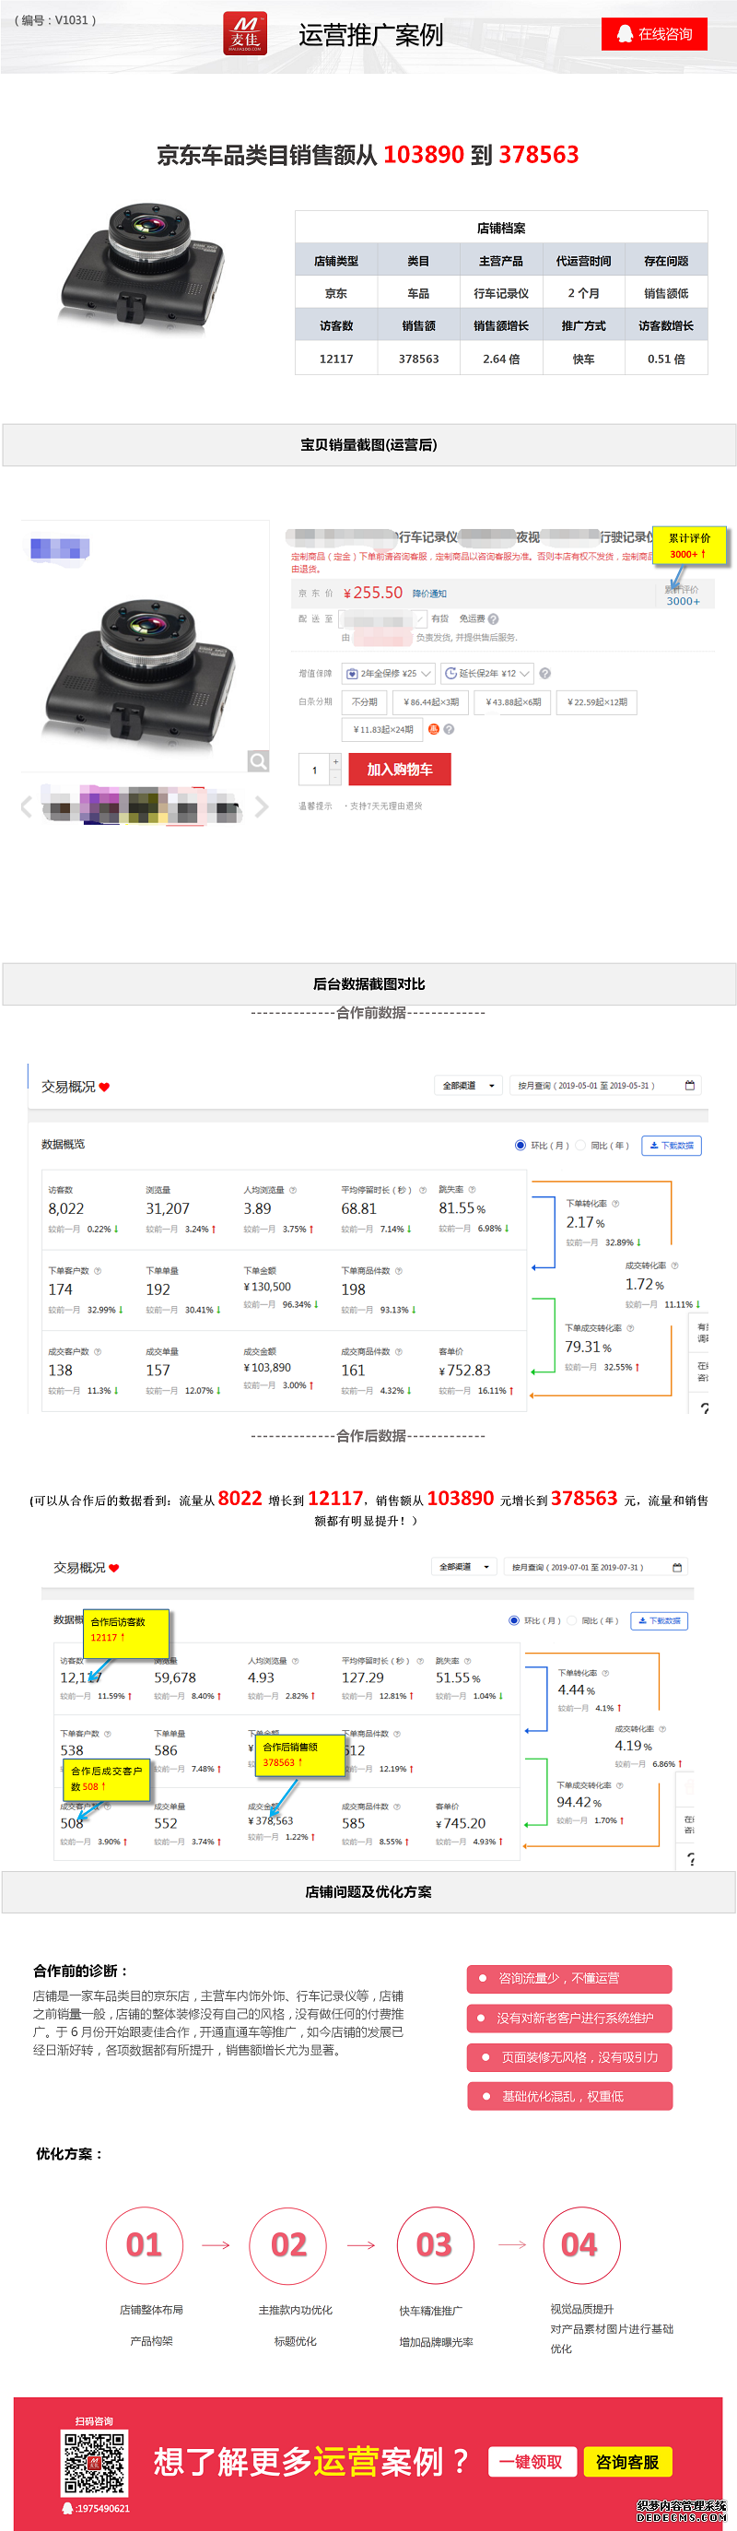This screenshot has height=2531, width=737.
Task: Click help icon next to 人均浏览量 3.89
Action: click(x=293, y=1190)
